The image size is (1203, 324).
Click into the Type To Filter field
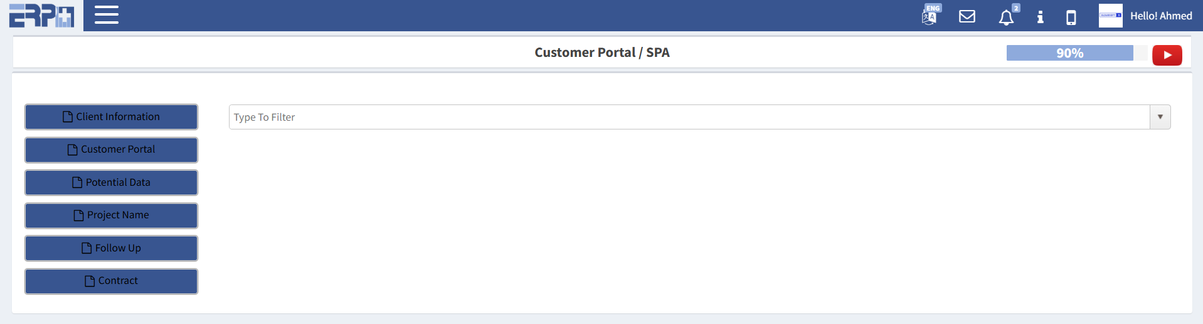point(689,117)
